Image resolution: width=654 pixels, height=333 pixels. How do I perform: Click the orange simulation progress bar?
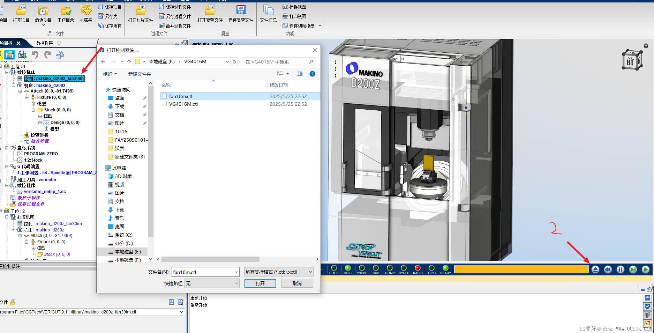click(x=521, y=269)
